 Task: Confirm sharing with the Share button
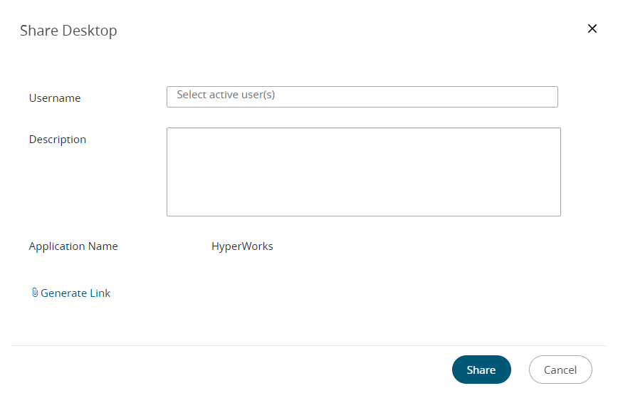481,370
